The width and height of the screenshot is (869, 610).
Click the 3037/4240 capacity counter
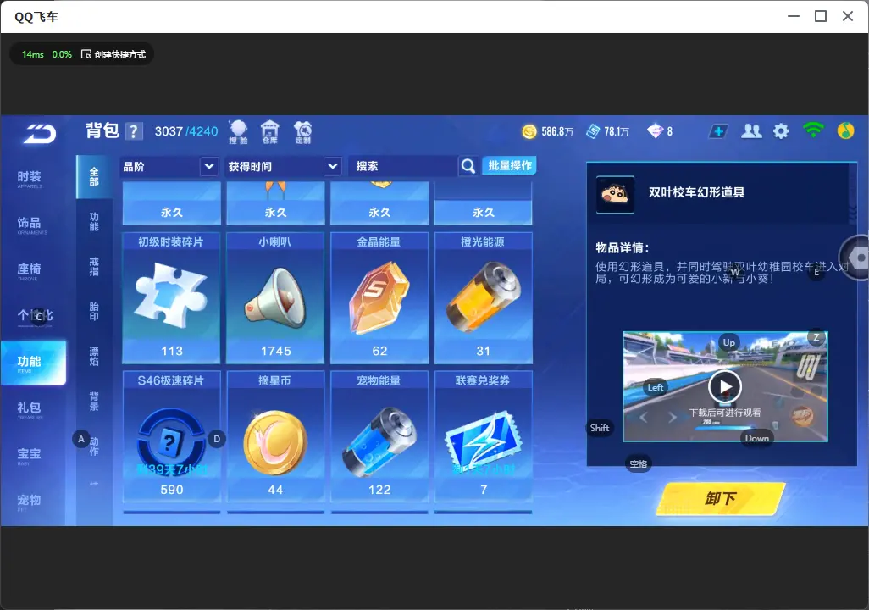tap(186, 131)
